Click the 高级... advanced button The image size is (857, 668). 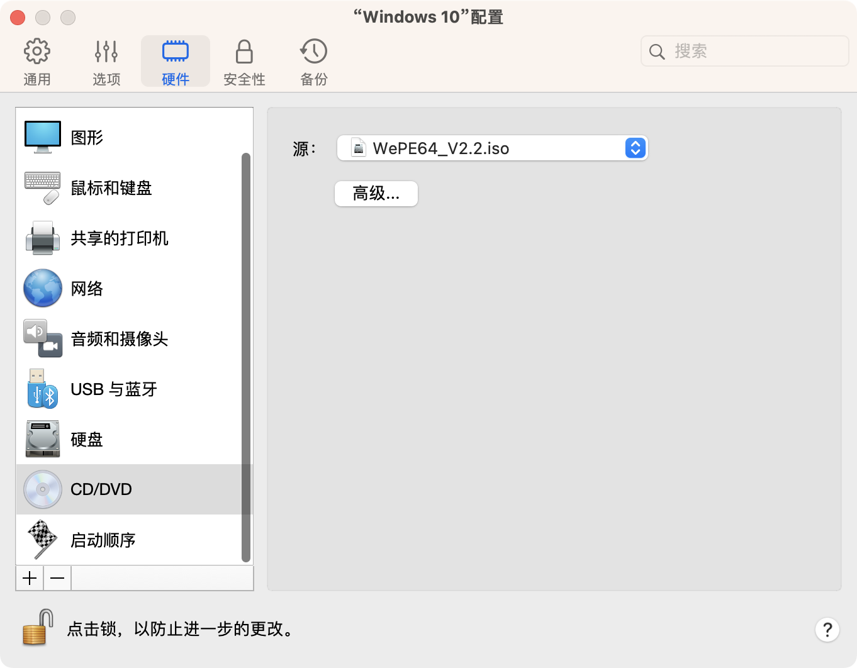click(376, 194)
